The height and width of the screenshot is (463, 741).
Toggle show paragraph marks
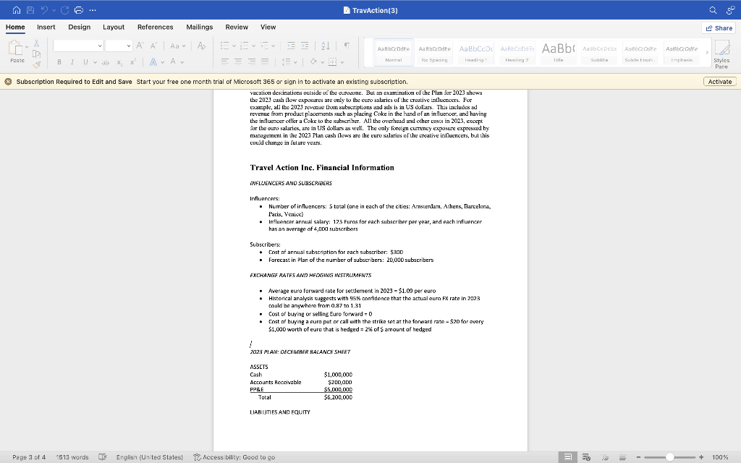tap(347, 46)
